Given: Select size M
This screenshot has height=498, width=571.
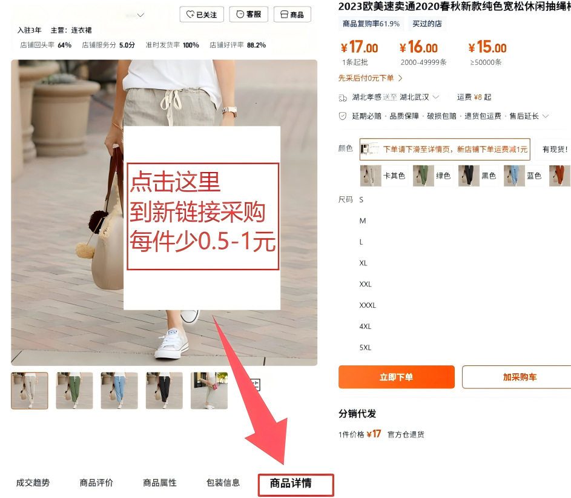Looking at the screenshot, I should [363, 221].
